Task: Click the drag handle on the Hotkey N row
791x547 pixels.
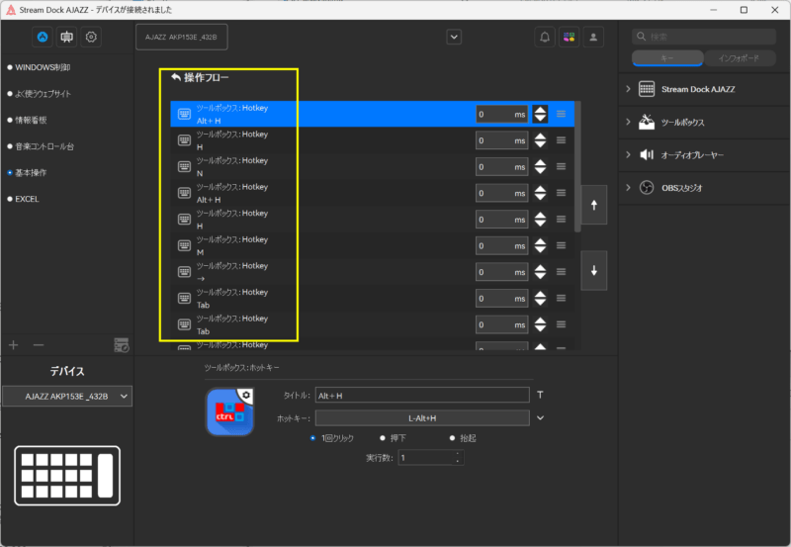Action: [561, 166]
